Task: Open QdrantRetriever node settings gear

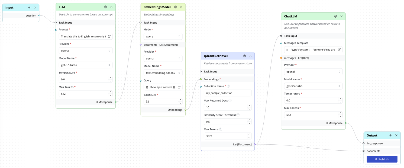Action: pos(244,56)
